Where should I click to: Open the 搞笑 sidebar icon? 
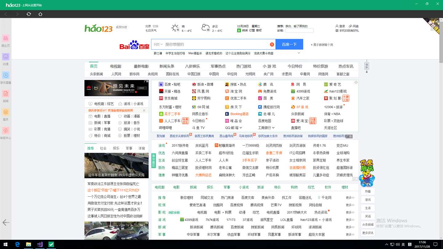click(x=6, y=112)
